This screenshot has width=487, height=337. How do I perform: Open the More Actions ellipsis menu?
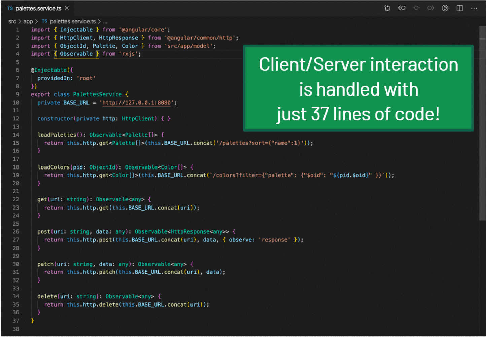(474, 8)
